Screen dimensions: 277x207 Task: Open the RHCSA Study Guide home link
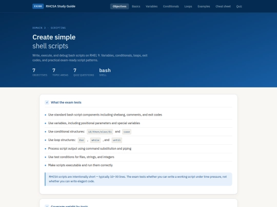click(x=61, y=6)
